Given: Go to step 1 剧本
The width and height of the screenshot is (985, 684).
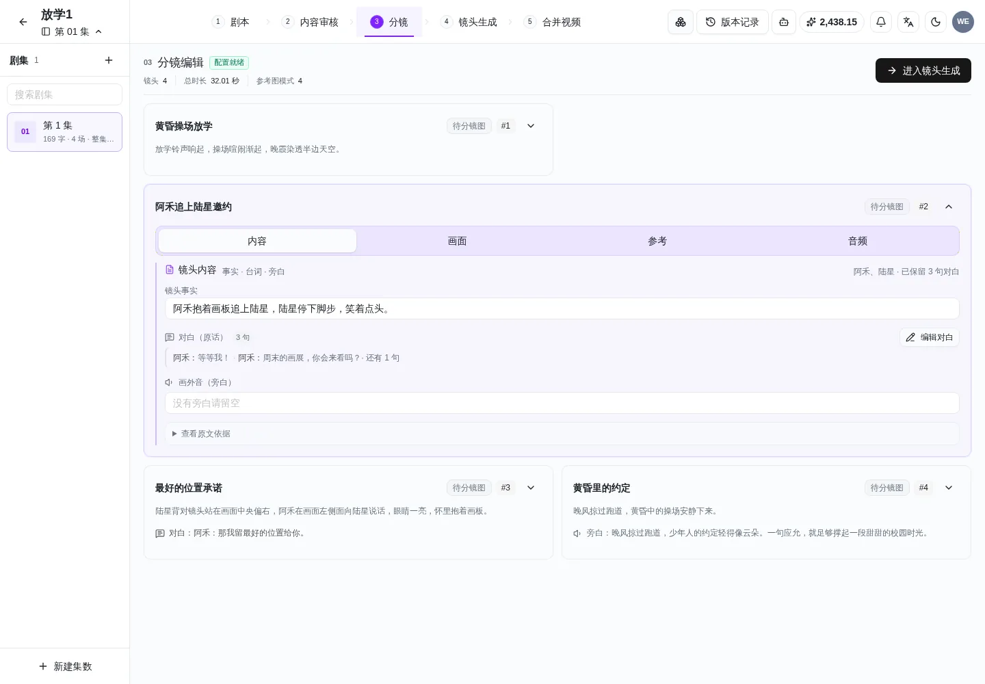Looking at the screenshot, I should point(231,22).
